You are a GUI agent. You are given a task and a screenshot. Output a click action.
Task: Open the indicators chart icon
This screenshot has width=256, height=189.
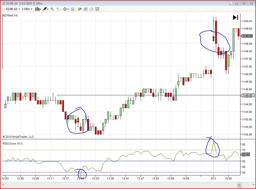click(86, 9)
